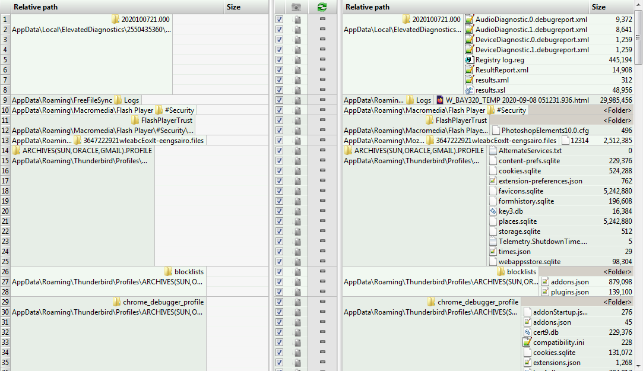
Task: Click sync action icon for places.sqlite row
Action: [x=322, y=221]
